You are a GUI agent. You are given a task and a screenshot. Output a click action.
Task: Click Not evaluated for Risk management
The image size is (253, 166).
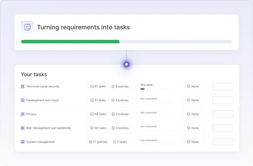tap(148, 127)
